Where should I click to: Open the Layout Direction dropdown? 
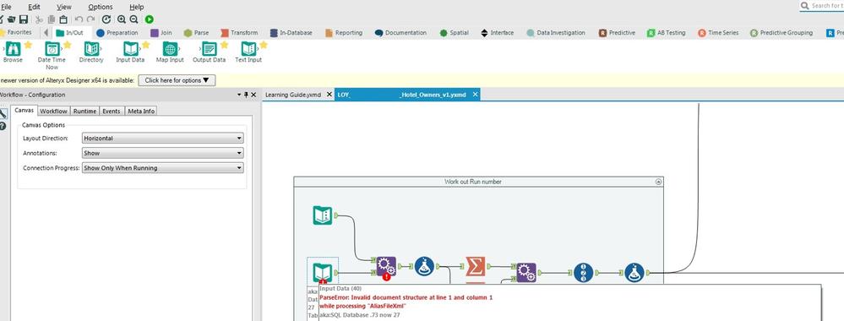click(x=162, y=139)
